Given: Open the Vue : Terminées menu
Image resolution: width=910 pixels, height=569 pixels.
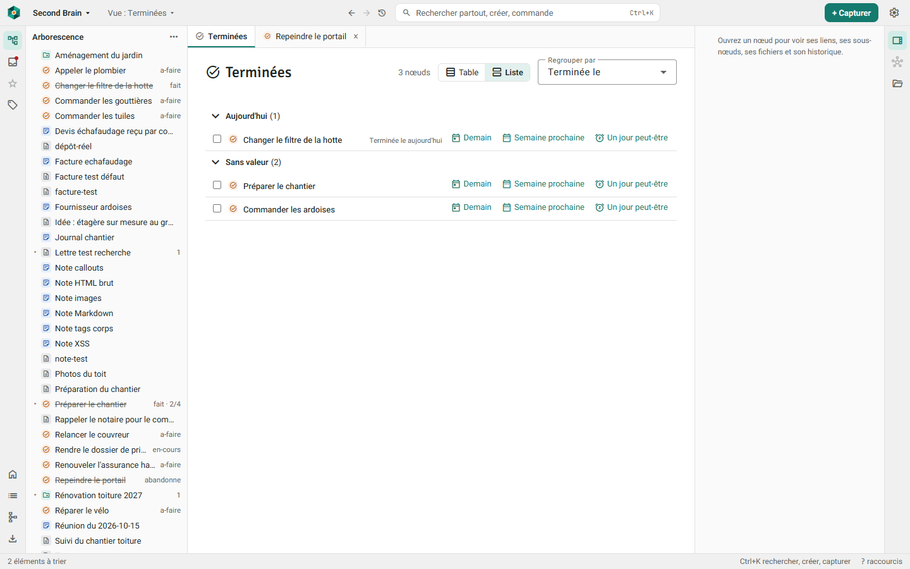Looking at the screenshot, I should (140, 13).
